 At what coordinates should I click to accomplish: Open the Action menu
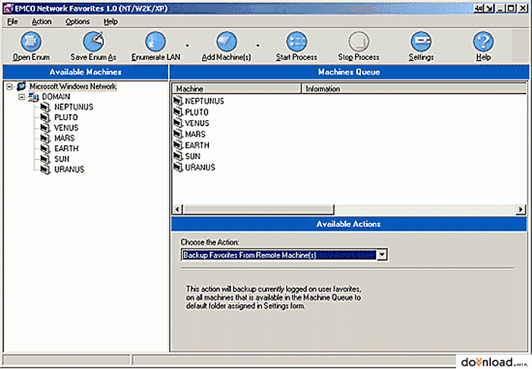(41, 22)
